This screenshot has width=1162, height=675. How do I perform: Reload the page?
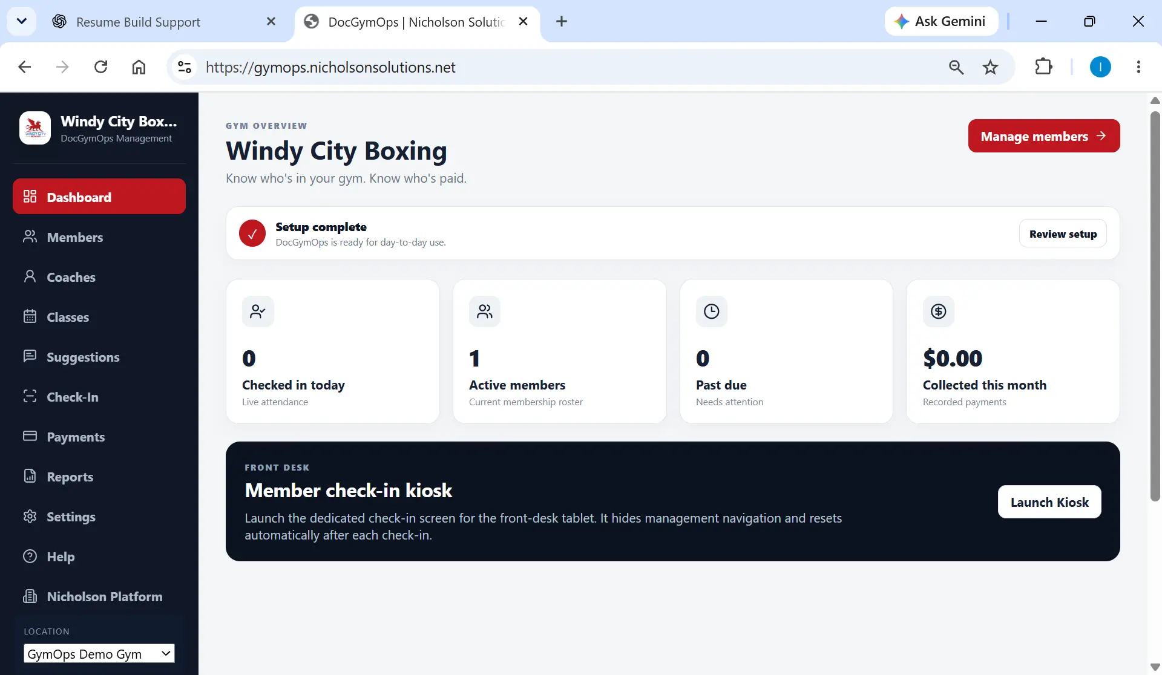click(100, 67)
